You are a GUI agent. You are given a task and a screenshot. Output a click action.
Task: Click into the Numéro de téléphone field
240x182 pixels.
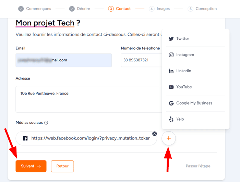tap(141, 60)
